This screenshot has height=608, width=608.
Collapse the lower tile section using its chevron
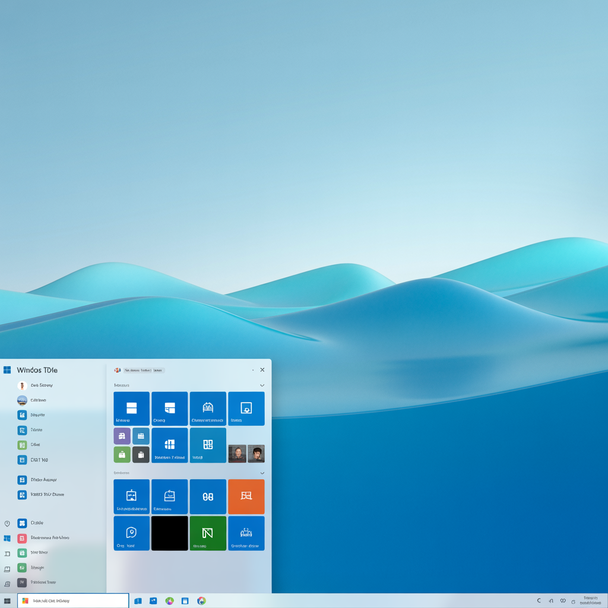261,473
